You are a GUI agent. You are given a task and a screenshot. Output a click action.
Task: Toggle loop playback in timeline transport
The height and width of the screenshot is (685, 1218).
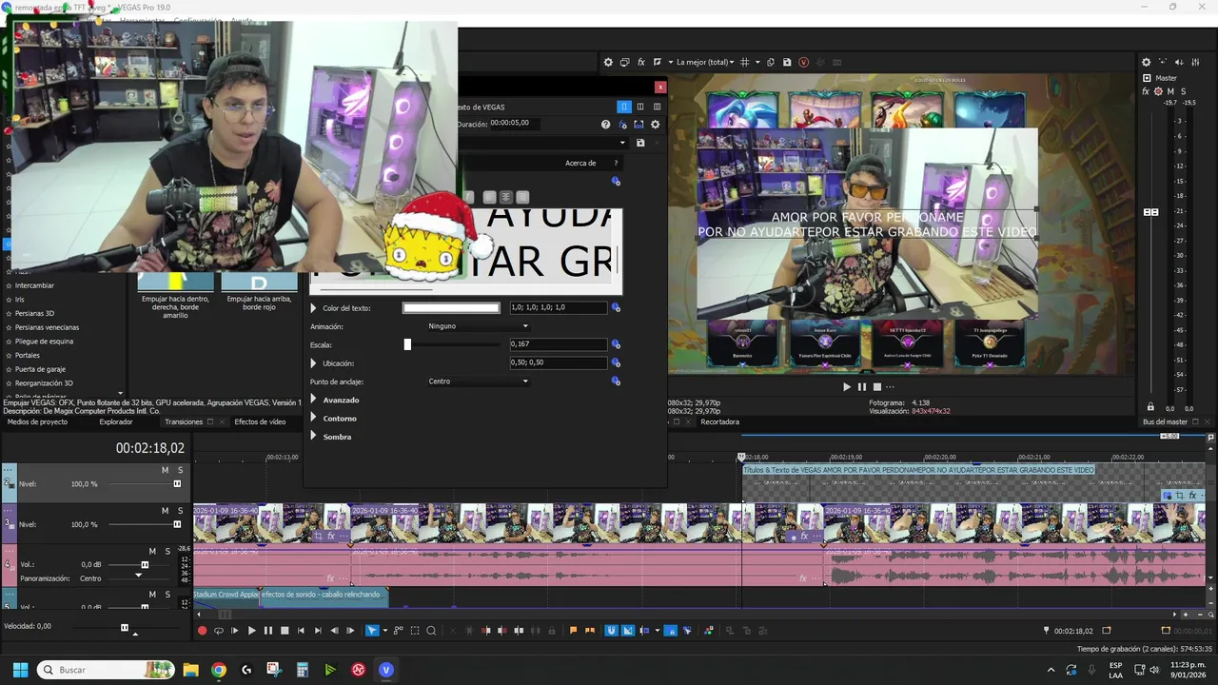coord(219,631)
